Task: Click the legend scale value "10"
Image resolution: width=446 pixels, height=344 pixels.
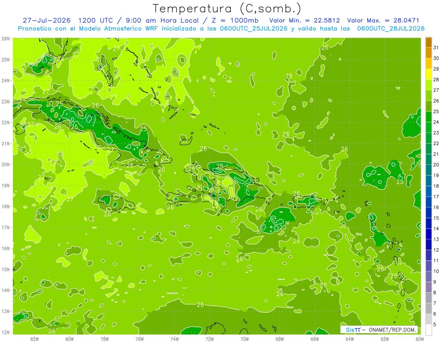Action: [436, 271]
